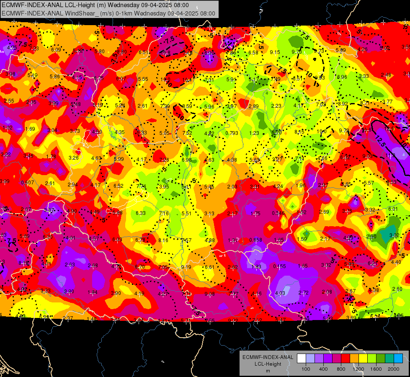Click the wind shear value 7.74

click(x=141, y=186)
